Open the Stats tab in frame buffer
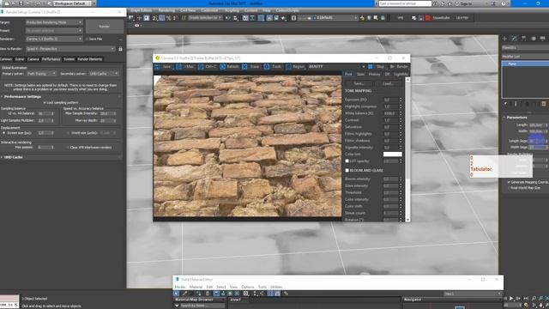Screen dimensions: 549x309 360,75
